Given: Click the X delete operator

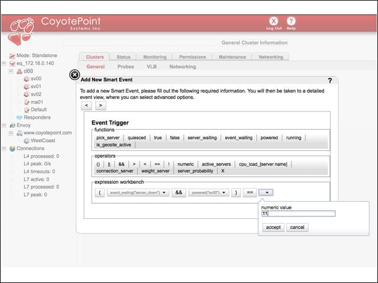Looking at the screenshot, I should click(223, 171).
